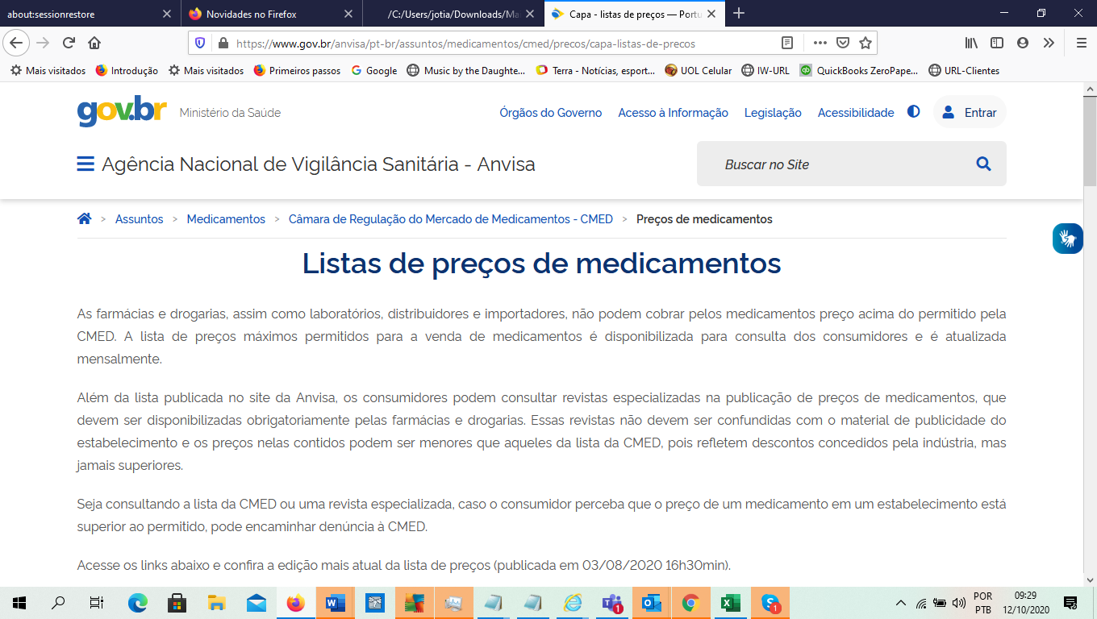This screenshot has height=619, width=1097.
Task: Toggle reader view icon in address bar
Action: click(787, 43)
